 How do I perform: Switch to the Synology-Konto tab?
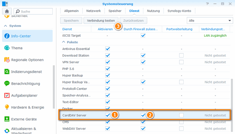pyautogui.click(x=179, y=11)
